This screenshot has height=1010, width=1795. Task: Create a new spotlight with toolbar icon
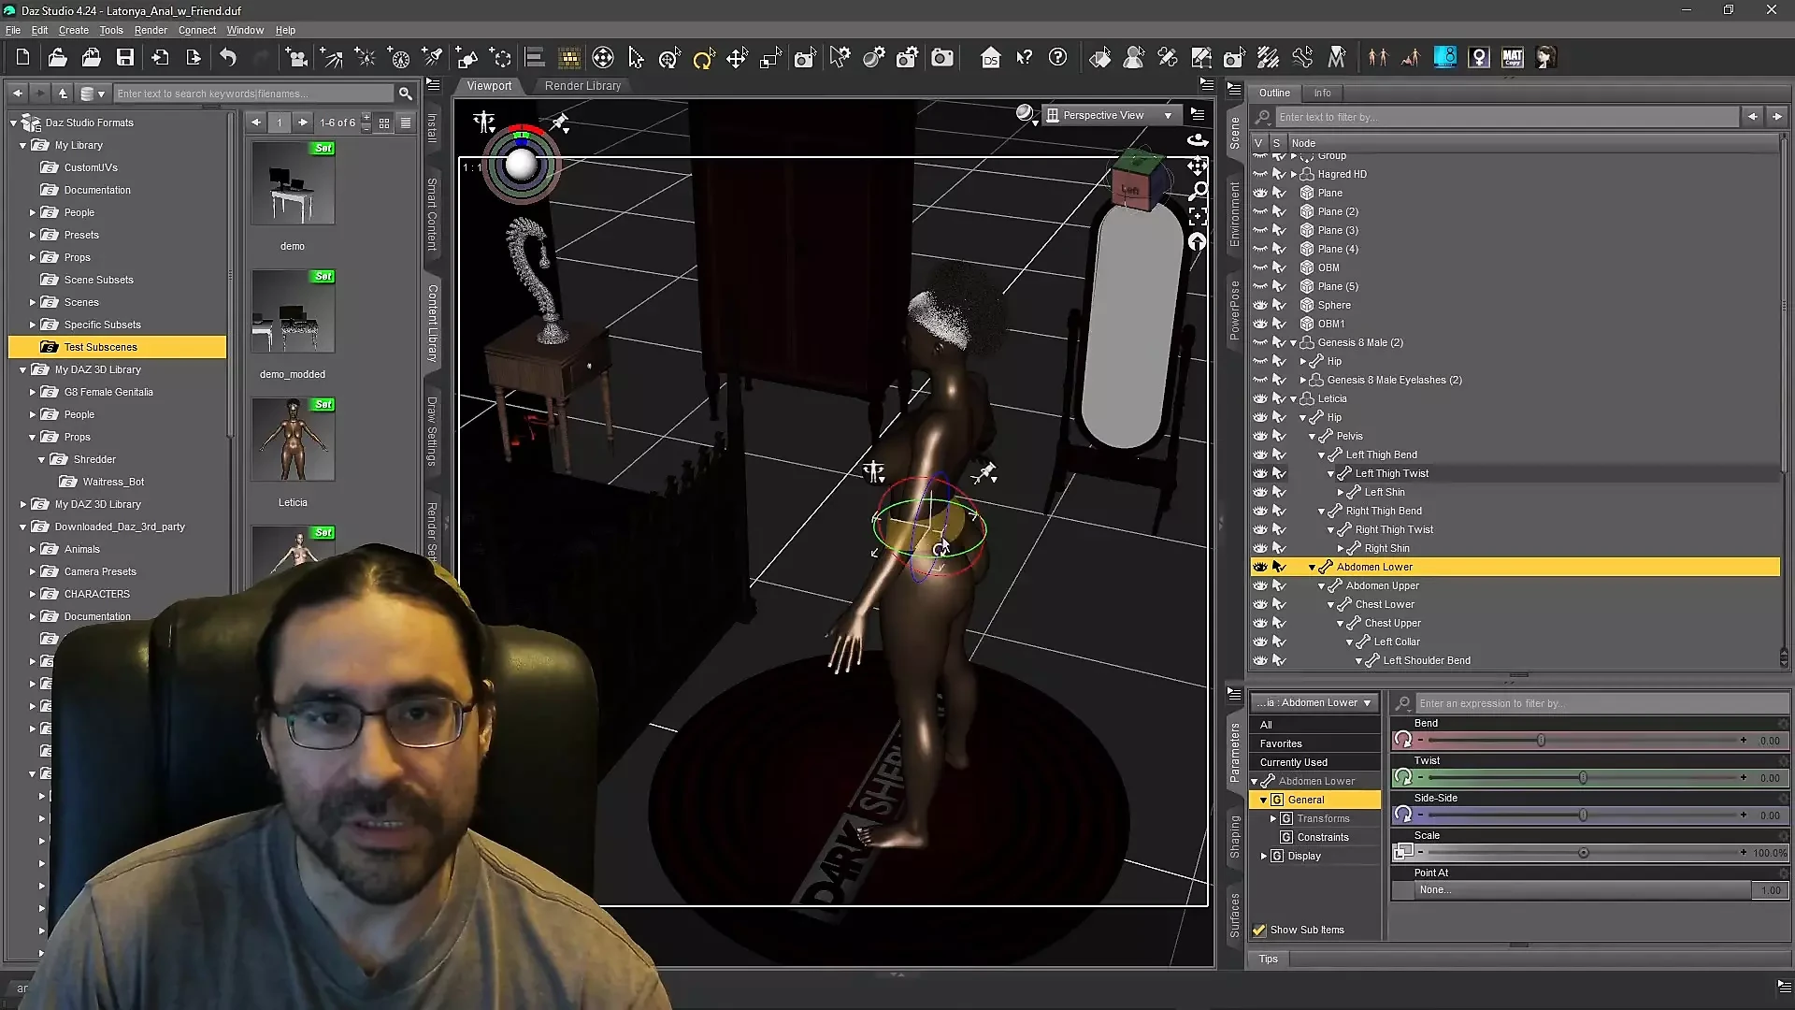[x=433, y=58]
